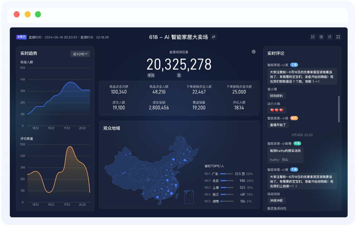Click the scan/capture icon in top toolbar
The height and width of the screenshot is (226, 356).
tap(313, 37)
